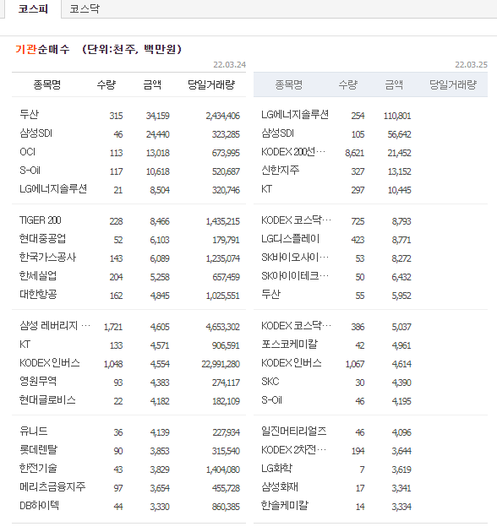Image resolution: width=497 pixels, height=532 pixels.
Task: Open the 삼성화재 stock link
Action: click(x=280, y=487)
